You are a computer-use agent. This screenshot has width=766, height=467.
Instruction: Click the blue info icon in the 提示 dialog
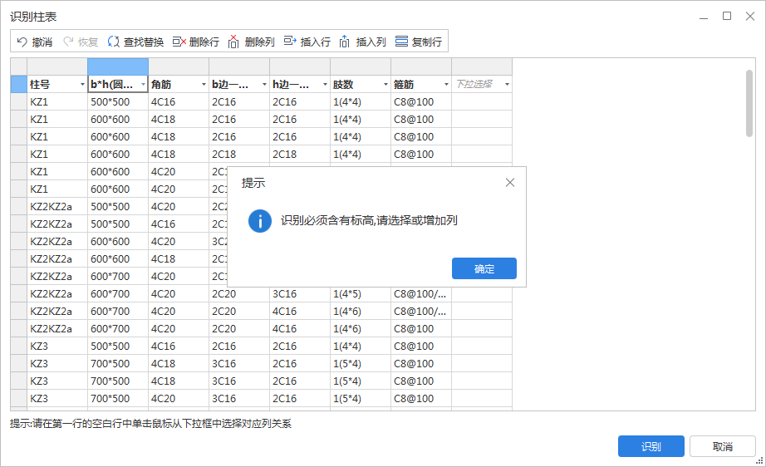[x=260, y=221]
